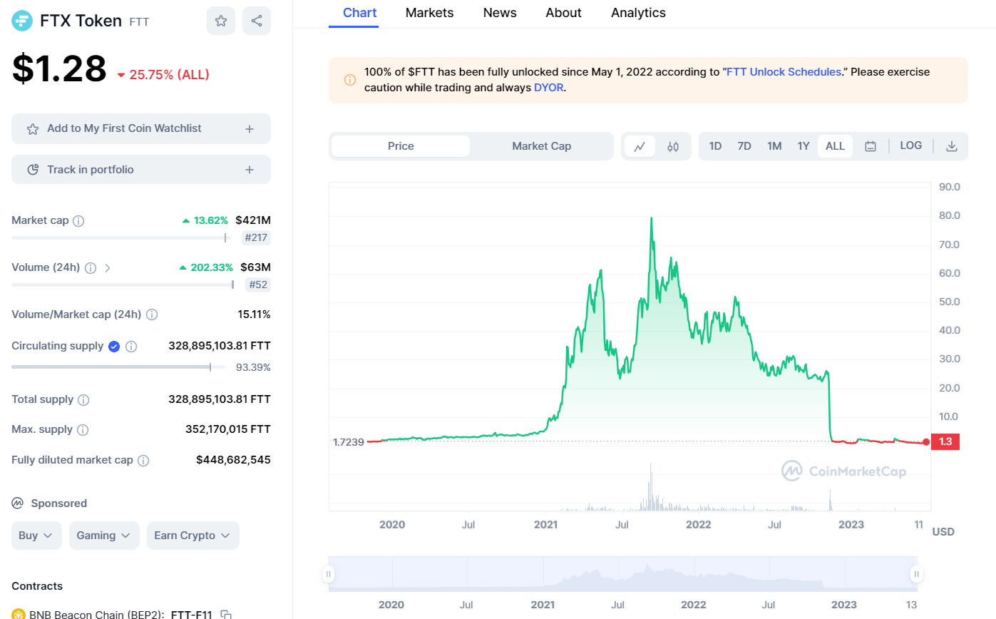Click the mini overview chart navigator
Viewport: 996px width, 619px height.
click(622, 574)
